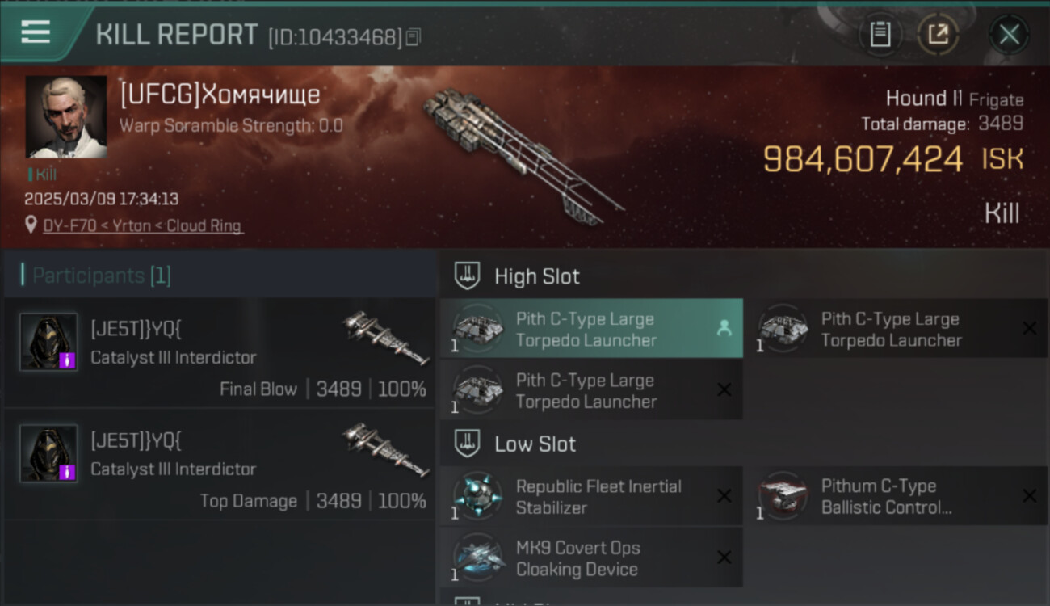Open DY-F70 < Yrton < Cloud Ring link
This screenshot has width=1050, height=606.
[142, 226]
